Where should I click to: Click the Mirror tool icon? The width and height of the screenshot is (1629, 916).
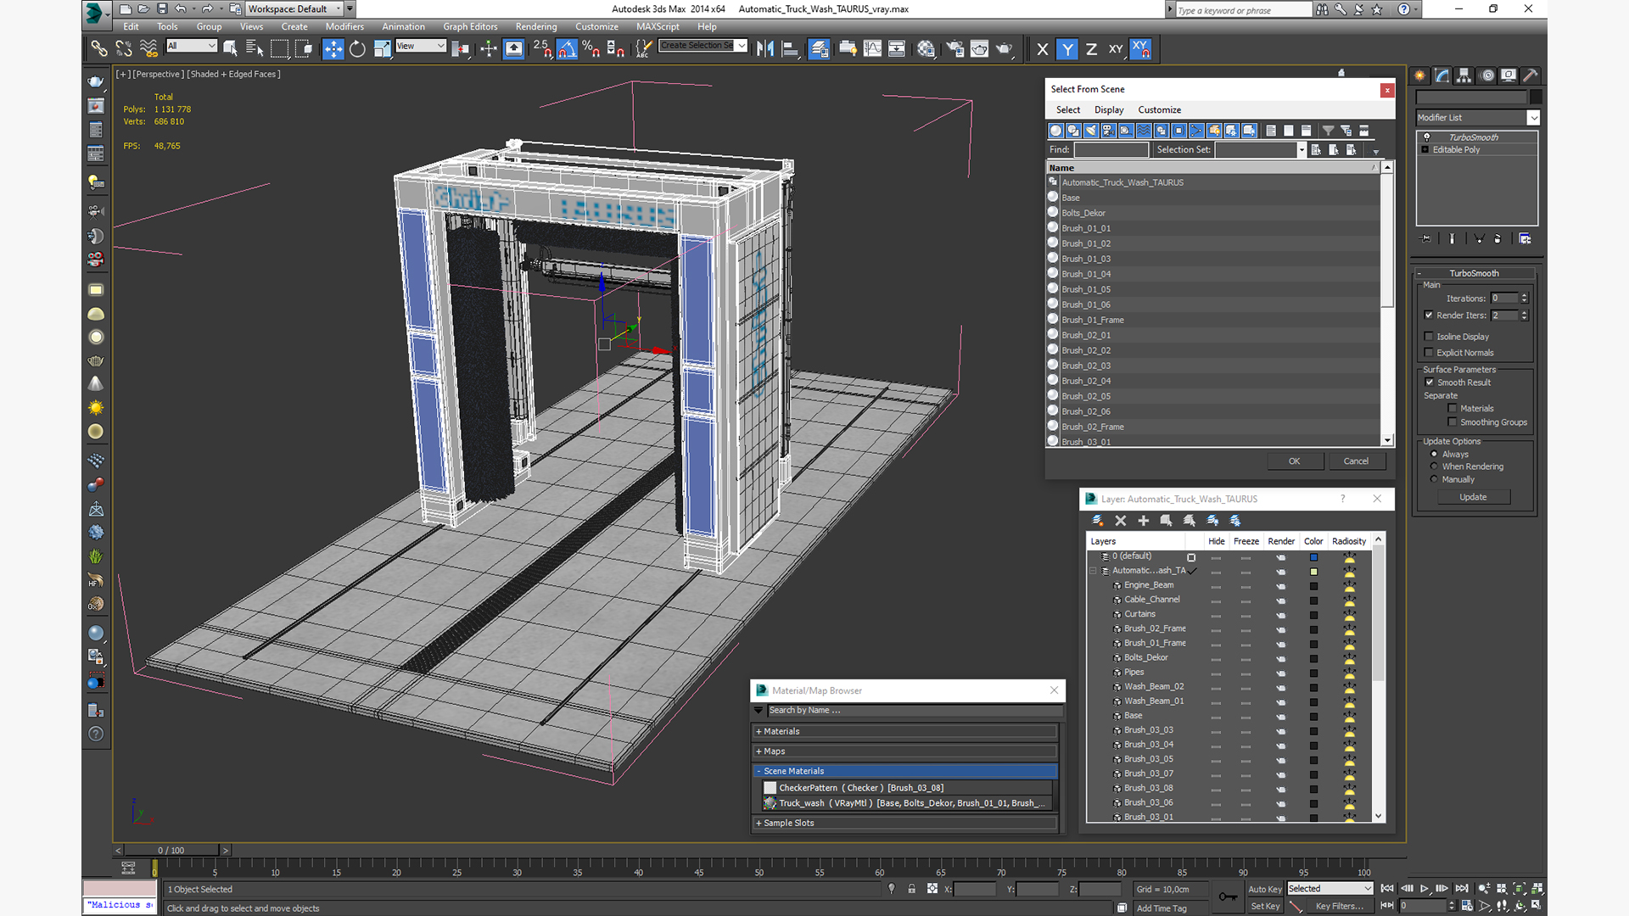pyautogui.click(x=764, y=49)
